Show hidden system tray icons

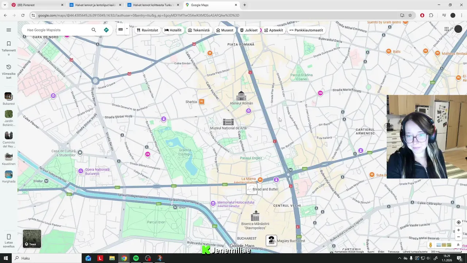tap(400, 258)
